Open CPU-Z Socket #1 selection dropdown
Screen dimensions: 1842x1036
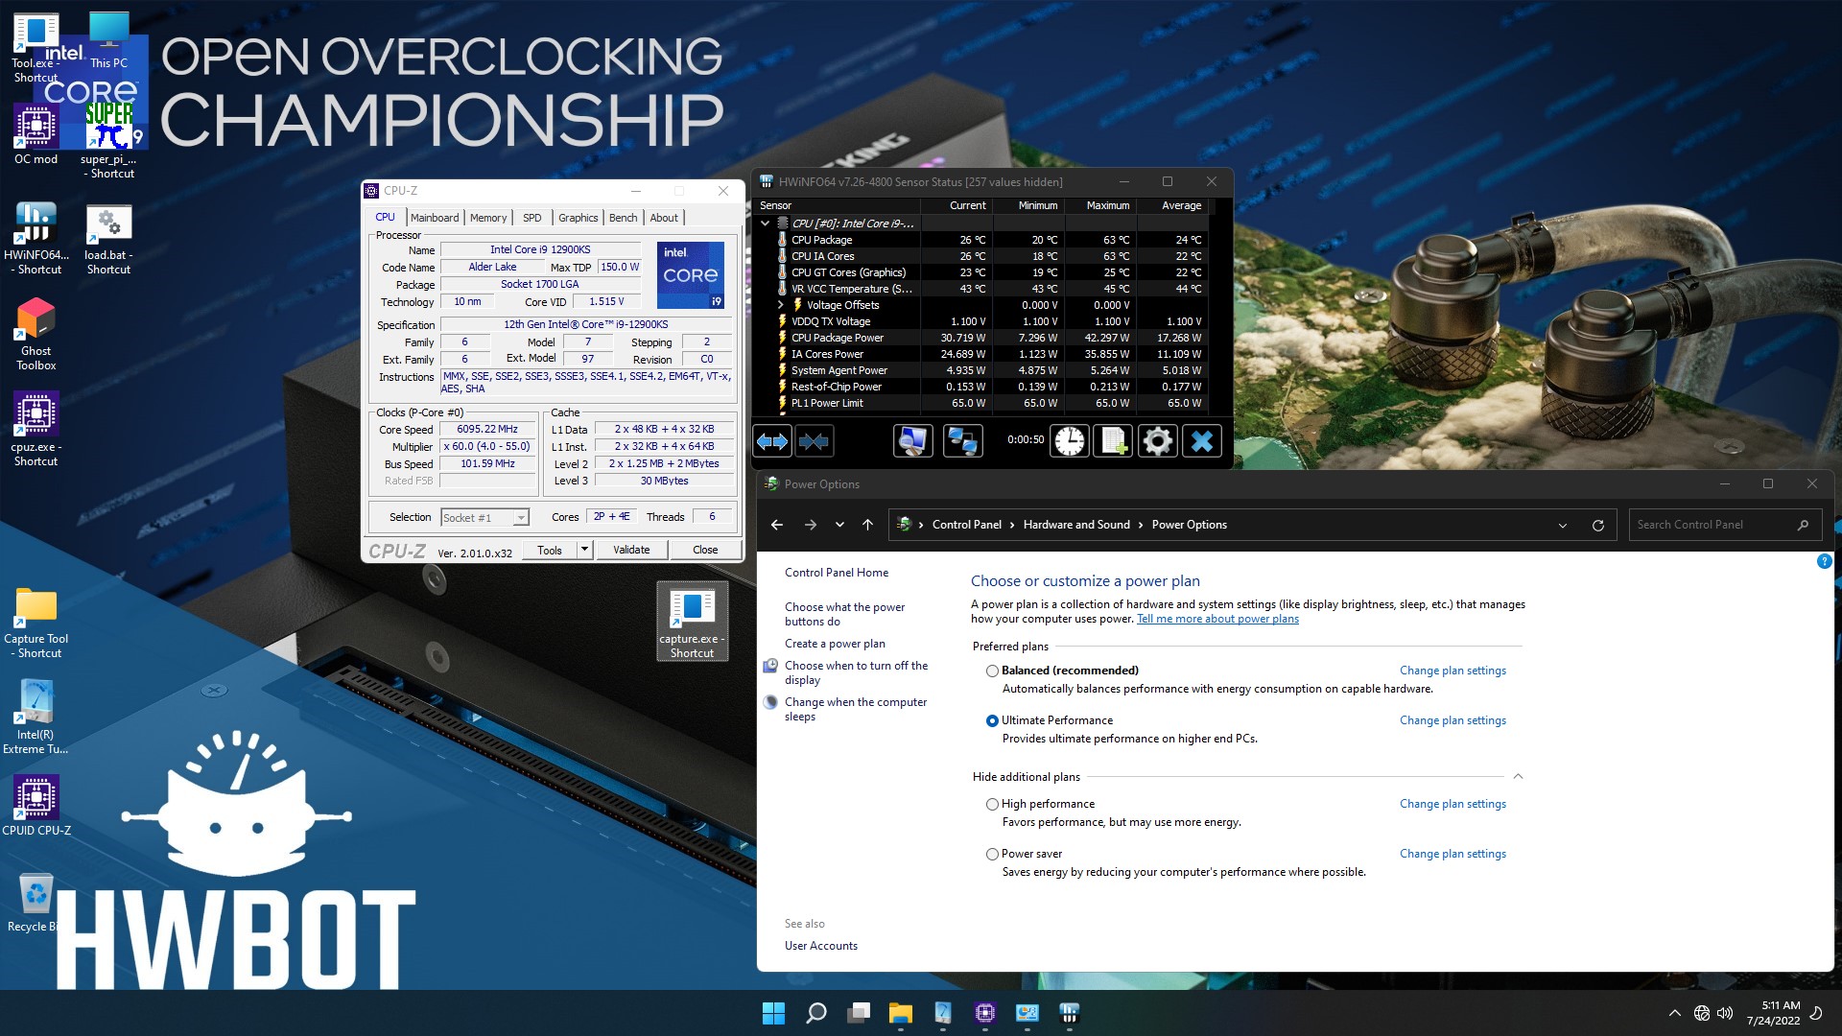pos(521,518)
